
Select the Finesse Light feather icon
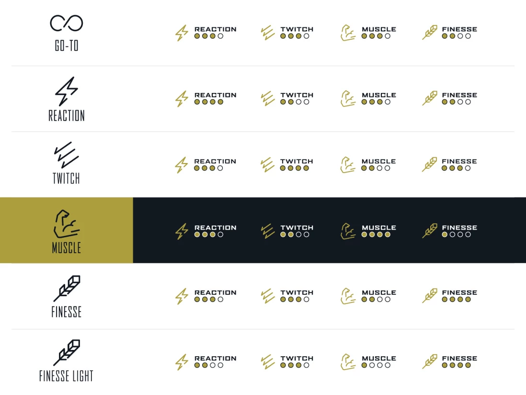click(67, 353)
